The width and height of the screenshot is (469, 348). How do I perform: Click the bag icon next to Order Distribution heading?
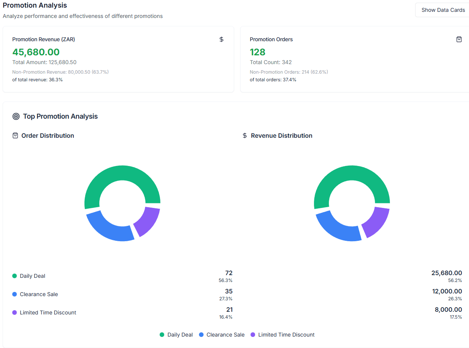pyautogui.click(x=15, y=135)
